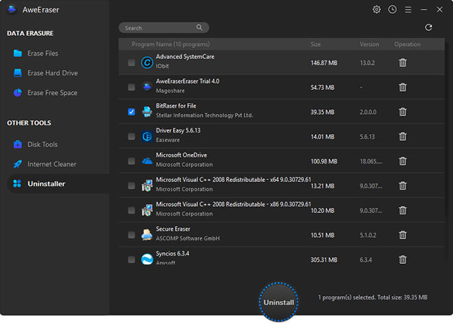Minimize the AweEraser window
The width and height of the screenshot is (453, 325).
[x=423, y=10]
